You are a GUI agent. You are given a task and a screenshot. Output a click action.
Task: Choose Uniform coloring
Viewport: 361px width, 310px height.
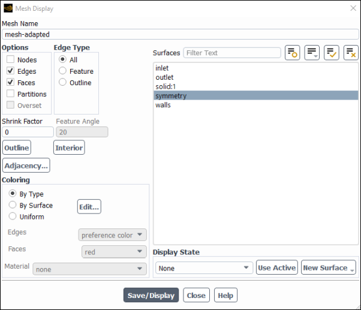13,216
